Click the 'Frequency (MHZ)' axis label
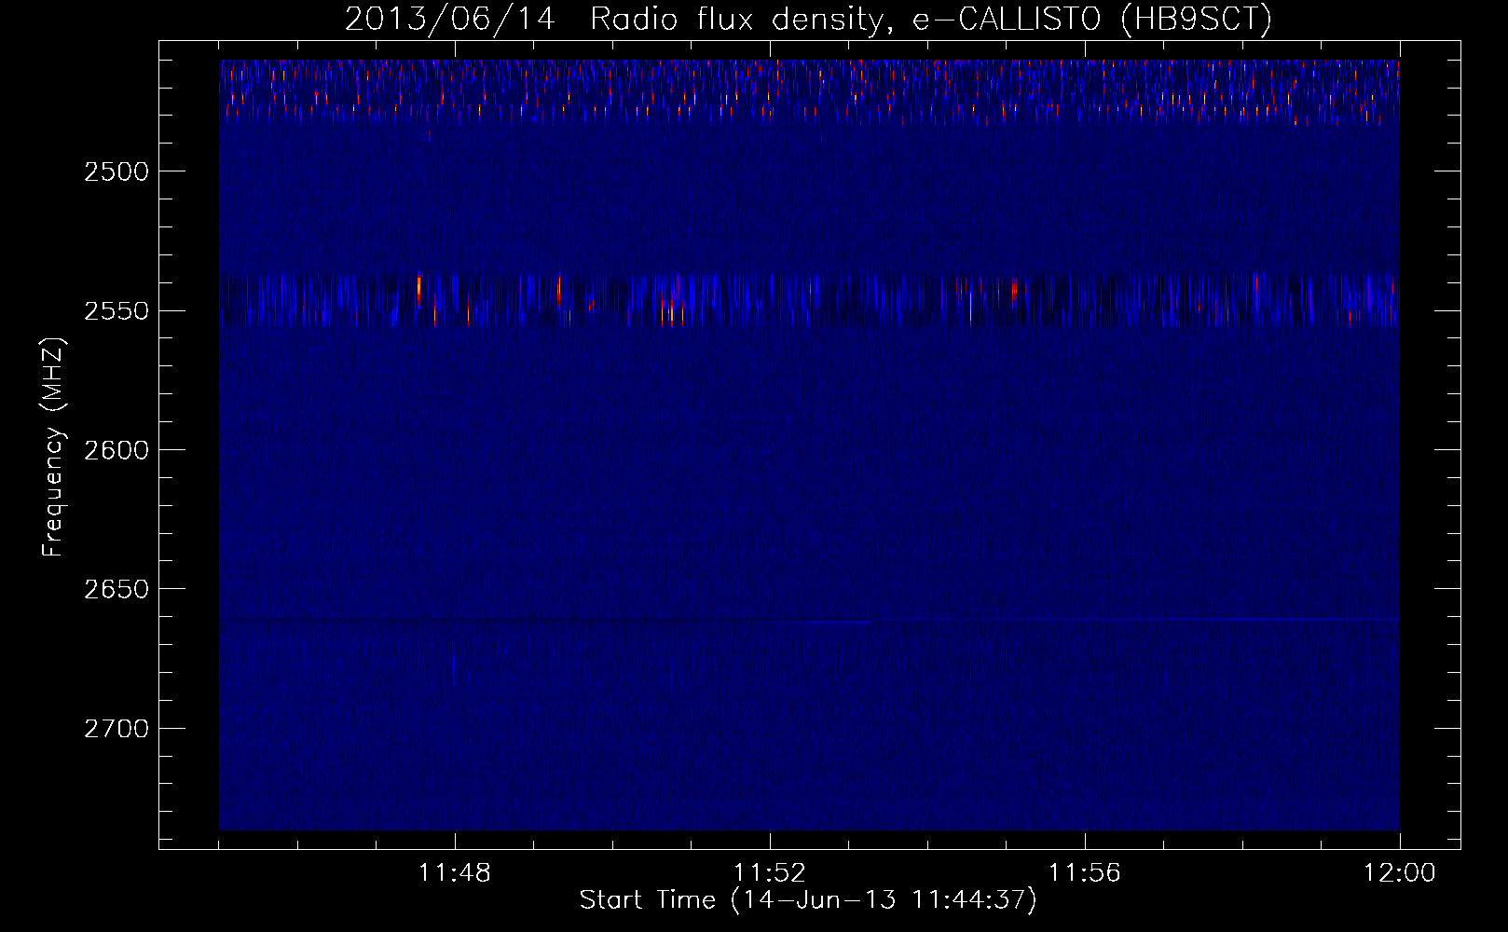Viewport: 1508px width, 932px height. (x=53, y=448)
